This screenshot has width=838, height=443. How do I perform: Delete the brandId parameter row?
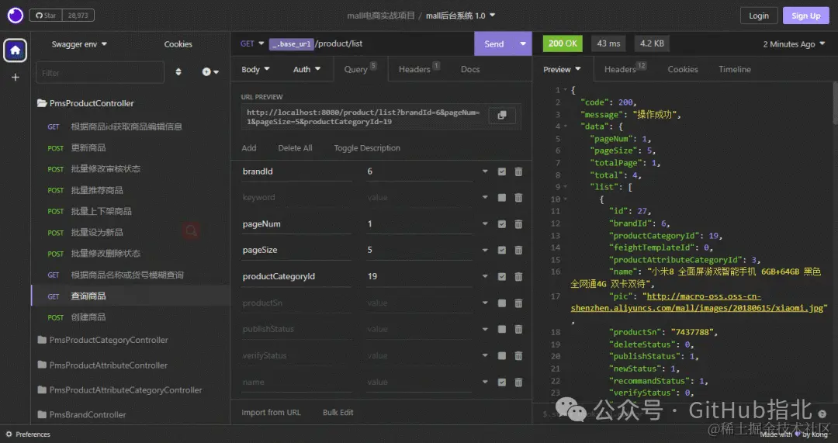(518, 171)
